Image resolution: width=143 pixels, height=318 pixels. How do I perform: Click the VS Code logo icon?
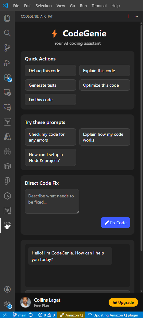6,6
